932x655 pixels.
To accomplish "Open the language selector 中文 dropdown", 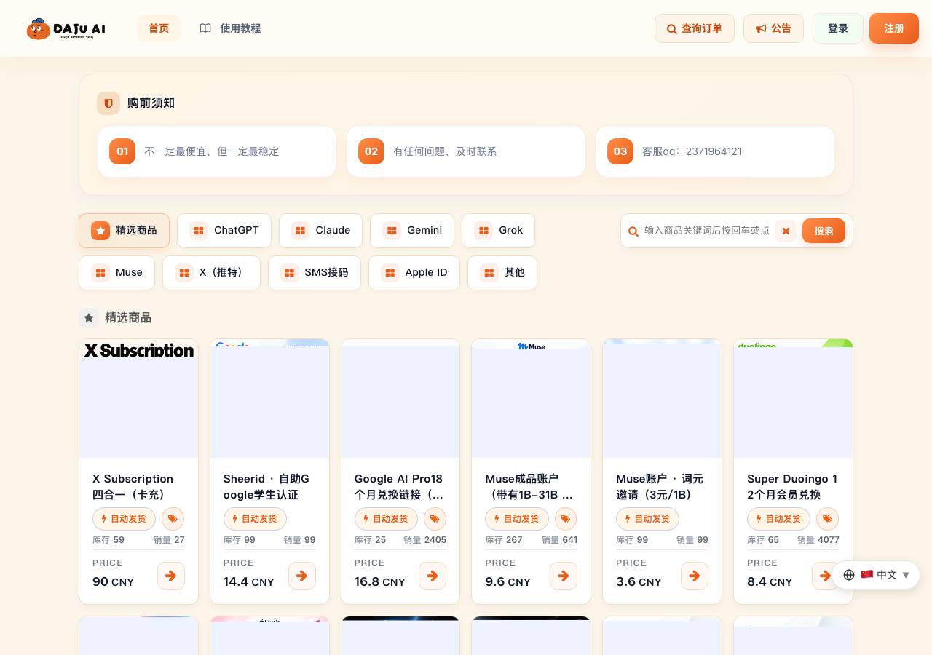I will [876, 575].
